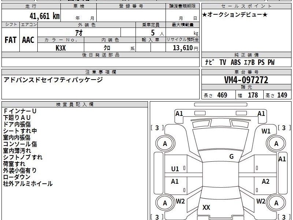
Task: Select the 注意事項欄 header
Action: point(100,72)
